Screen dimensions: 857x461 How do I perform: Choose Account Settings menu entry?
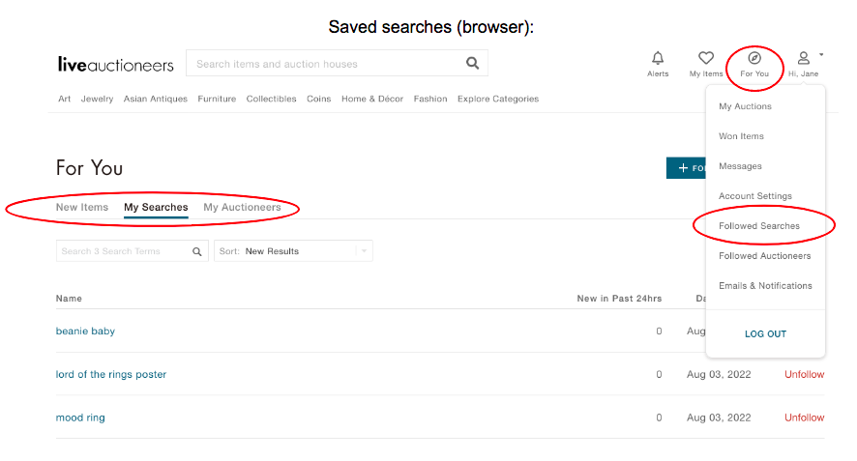755,196
